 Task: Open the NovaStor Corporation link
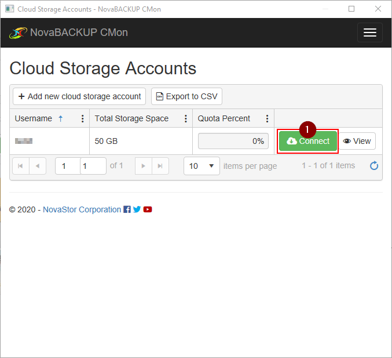82,209
